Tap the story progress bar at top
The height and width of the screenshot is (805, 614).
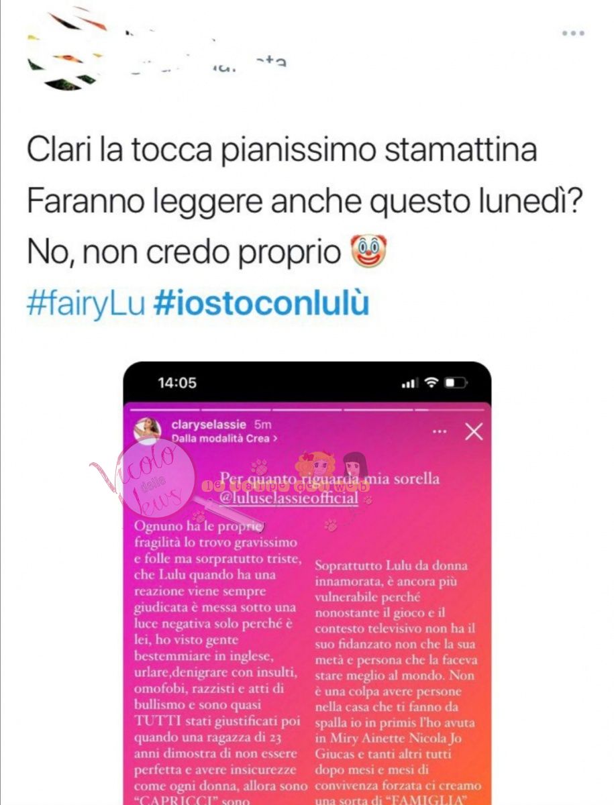[307, 409]
